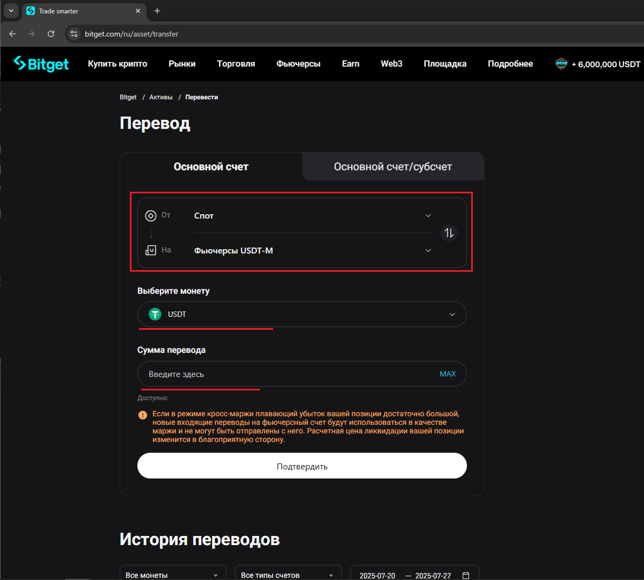
Task: Open the Подробнее menu
Action: tap(510, 64)
